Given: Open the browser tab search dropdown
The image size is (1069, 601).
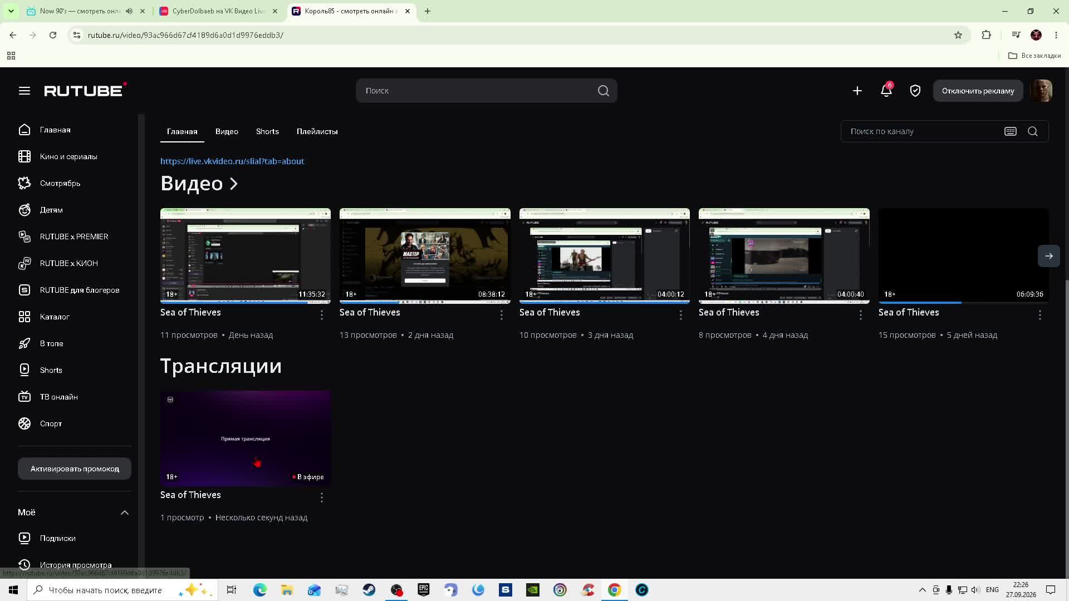Looking at the screenshot, I should (11, 11).
